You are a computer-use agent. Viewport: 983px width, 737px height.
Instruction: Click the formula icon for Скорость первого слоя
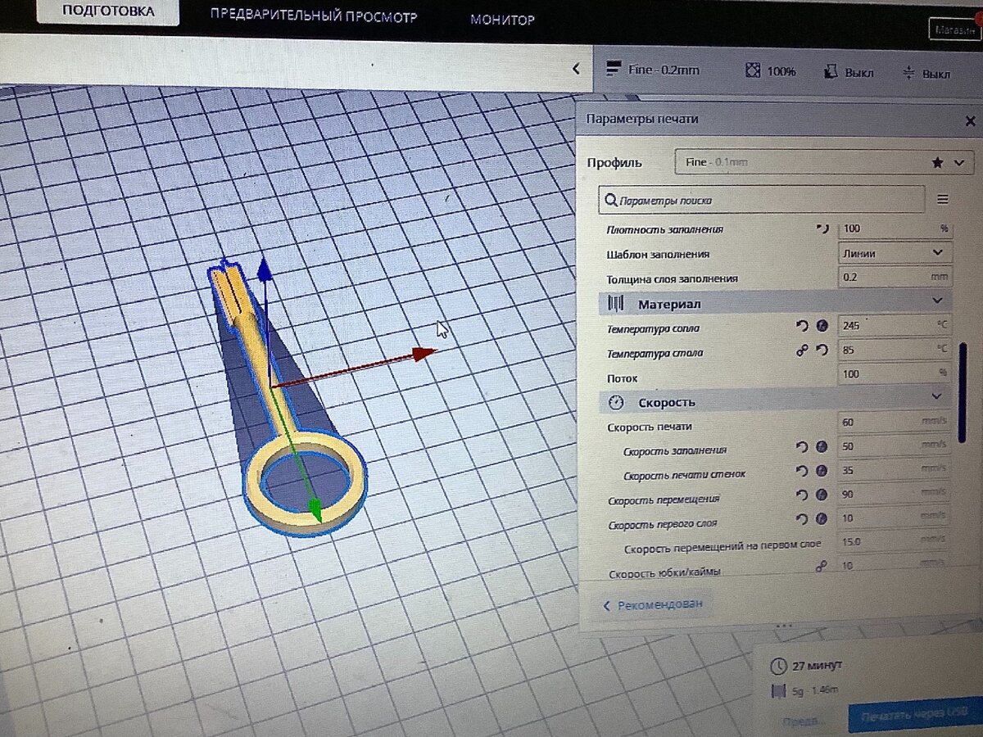click(822, 519)
